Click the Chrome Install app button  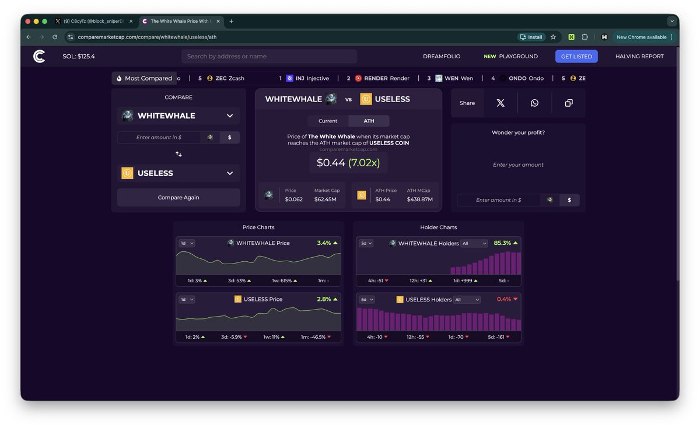coord(531,37)
